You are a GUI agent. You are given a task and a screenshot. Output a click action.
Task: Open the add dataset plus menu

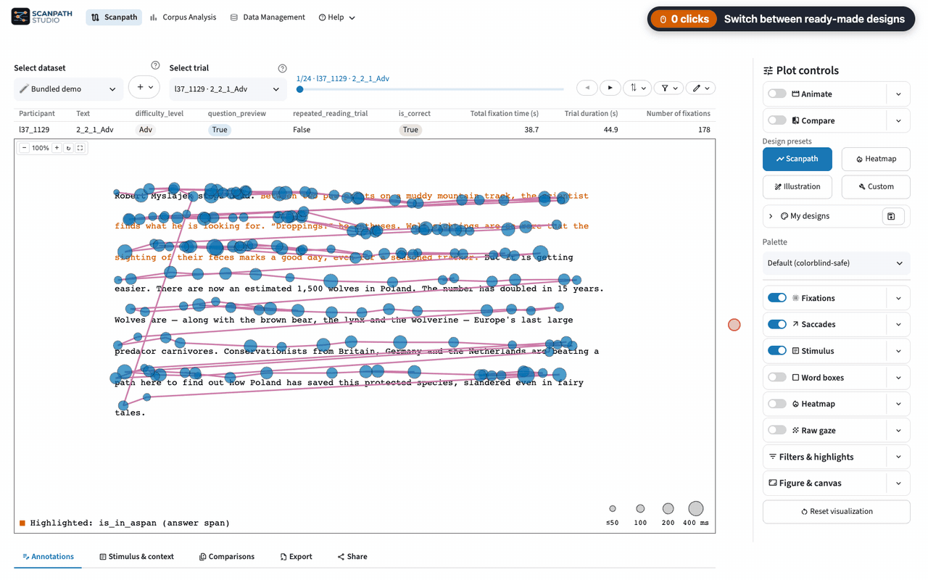(144, 87)
